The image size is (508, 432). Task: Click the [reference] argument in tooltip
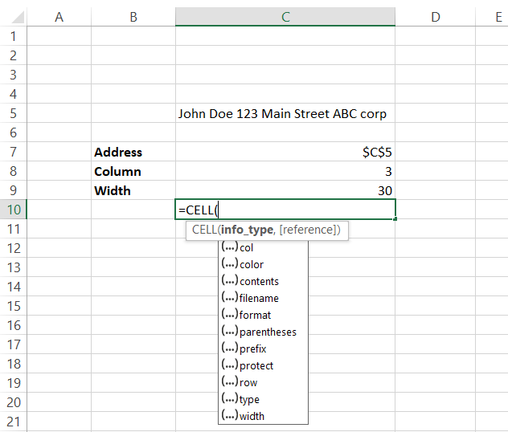coord(309,230)
